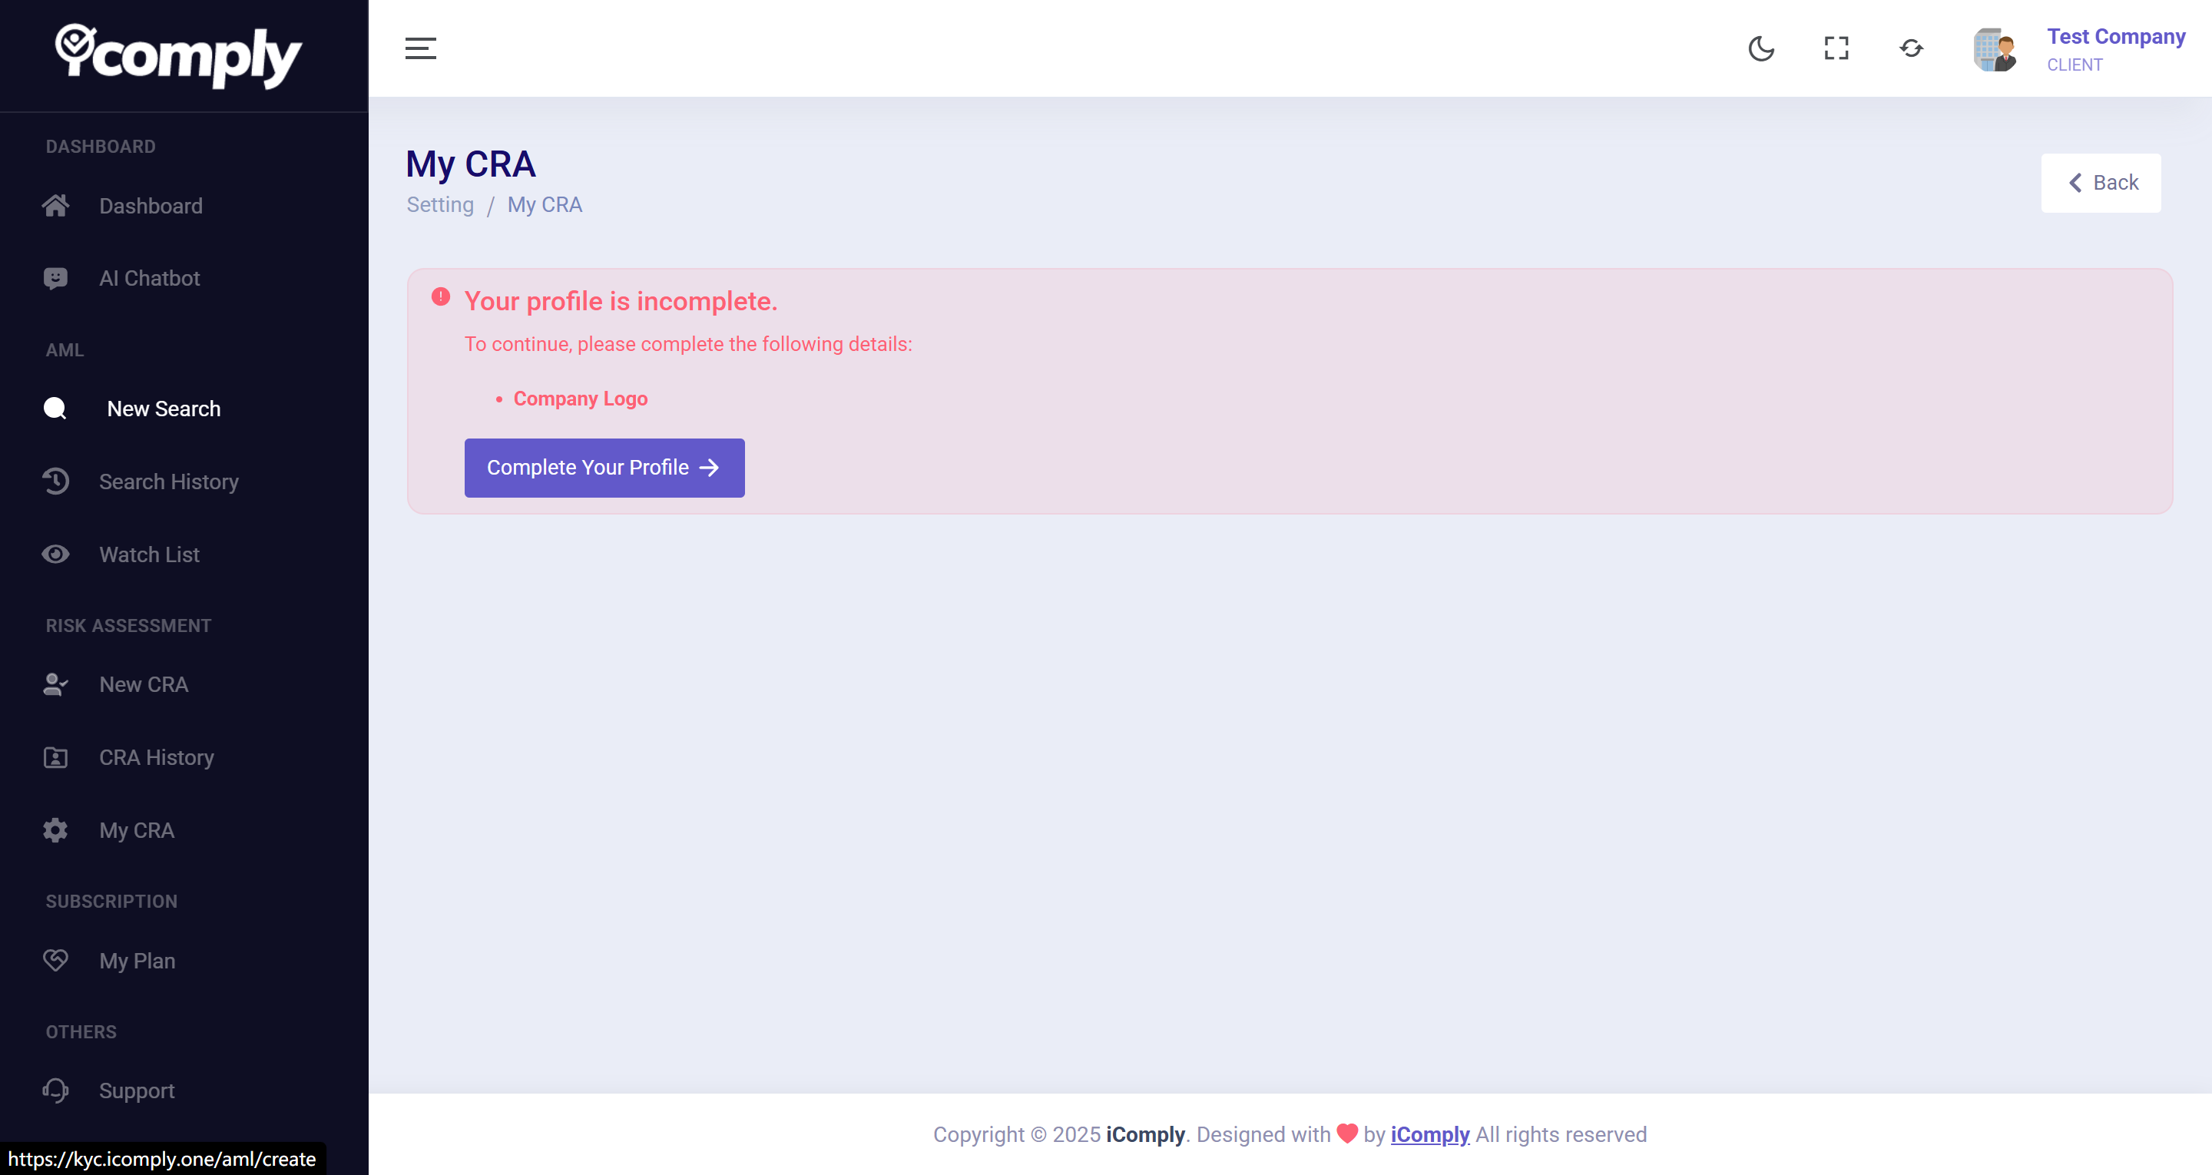Open the Test Company profile avatar

coord(1995,49)
